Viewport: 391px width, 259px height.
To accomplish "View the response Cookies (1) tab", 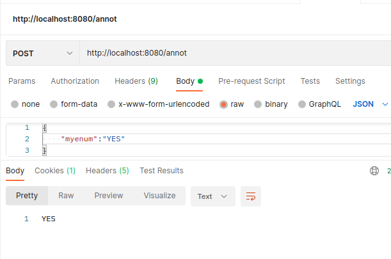I will pos(55,171).
